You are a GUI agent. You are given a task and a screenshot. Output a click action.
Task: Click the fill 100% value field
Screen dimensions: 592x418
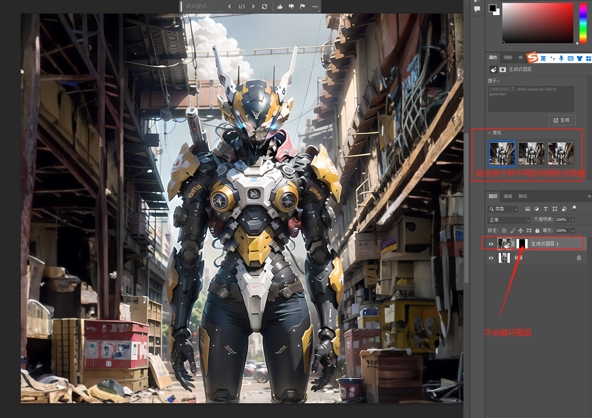[x=562, y=231]
